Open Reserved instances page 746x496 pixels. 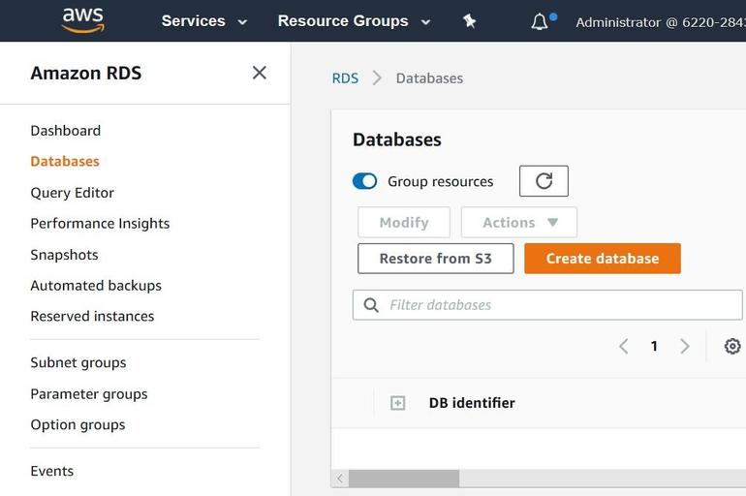tap(92, 316)
